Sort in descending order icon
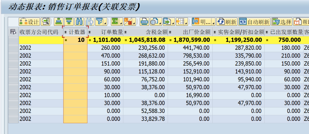The image size is (309, 134). coord(69,22)
